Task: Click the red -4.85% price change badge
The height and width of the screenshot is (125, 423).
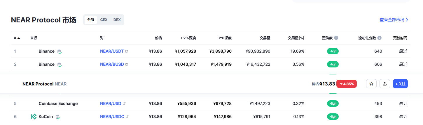Action: coord(346,84)
